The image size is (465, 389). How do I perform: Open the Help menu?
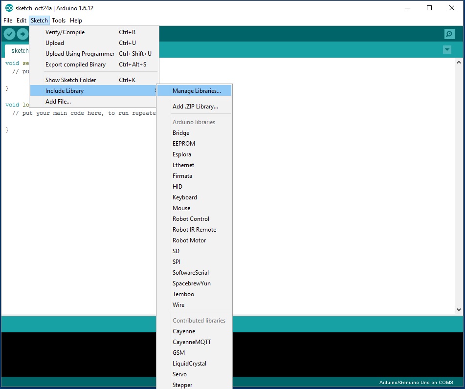click(76, 21)
